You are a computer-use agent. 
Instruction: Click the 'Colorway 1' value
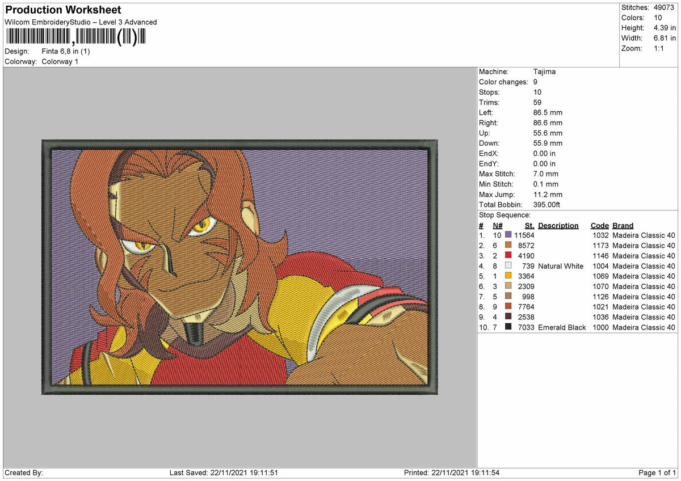[60, 61]
